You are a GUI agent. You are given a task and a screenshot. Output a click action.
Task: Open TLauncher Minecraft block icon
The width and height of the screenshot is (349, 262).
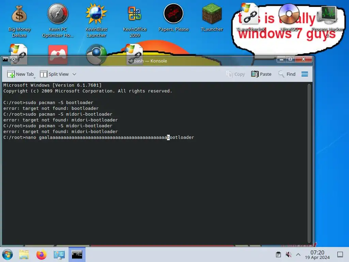tap(212, 17)
